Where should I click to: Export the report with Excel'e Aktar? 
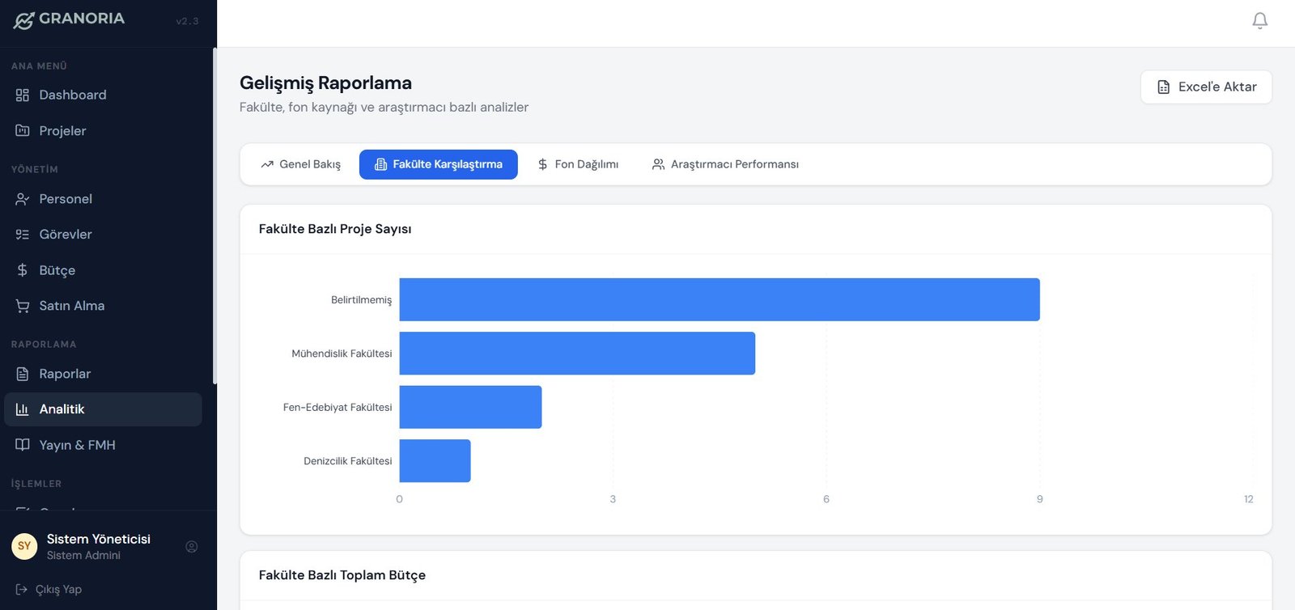click(1206, 87)
